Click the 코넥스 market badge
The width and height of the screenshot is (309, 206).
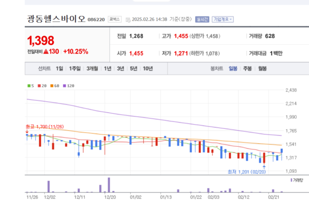114,20
